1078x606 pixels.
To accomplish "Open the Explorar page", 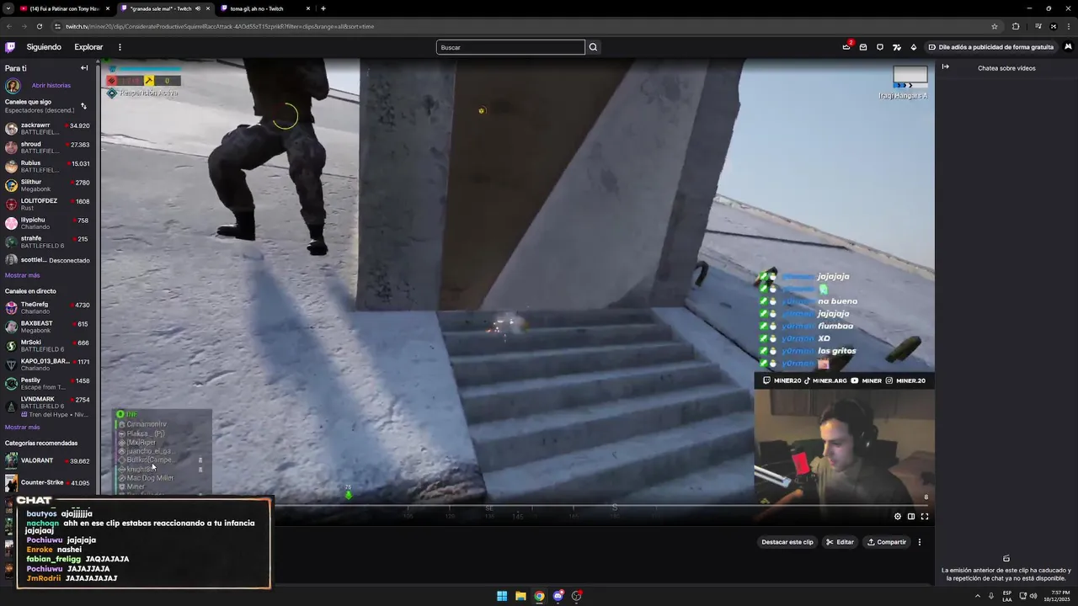I will (88, 47).
